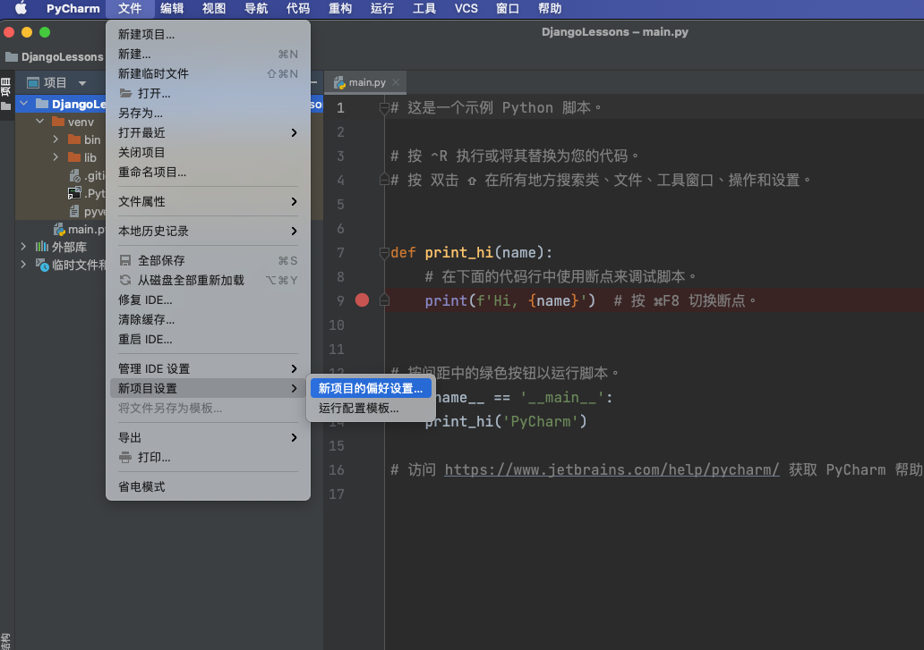The image size is (924, 650).
Task: Open the 项目 view dropdown arrow
Action: 82,83
